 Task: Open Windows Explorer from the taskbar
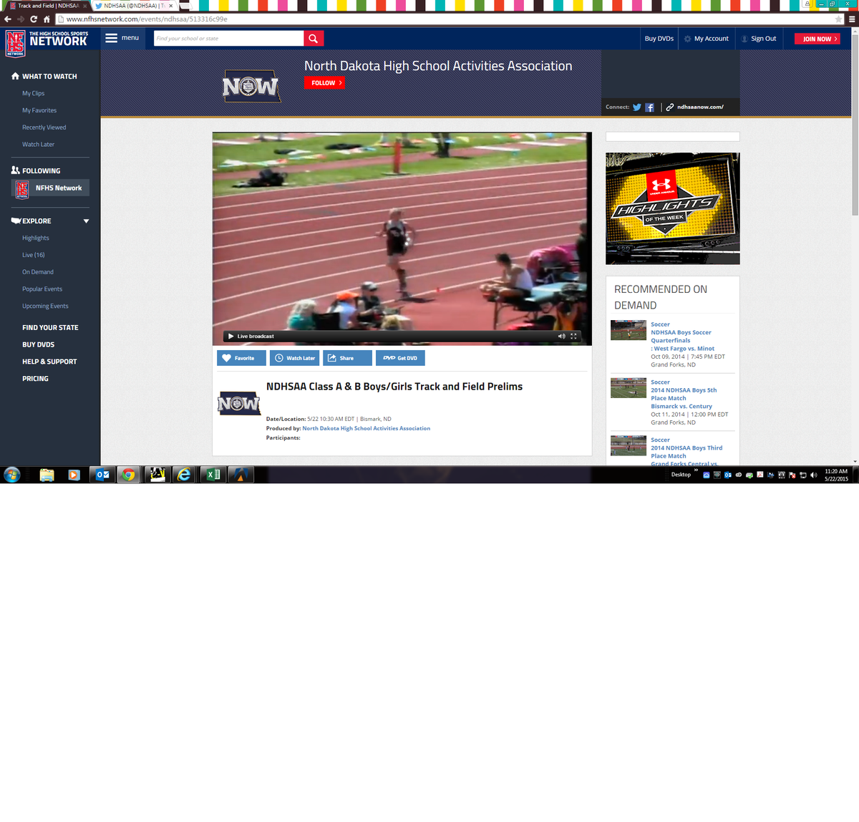tap(47, 475)
